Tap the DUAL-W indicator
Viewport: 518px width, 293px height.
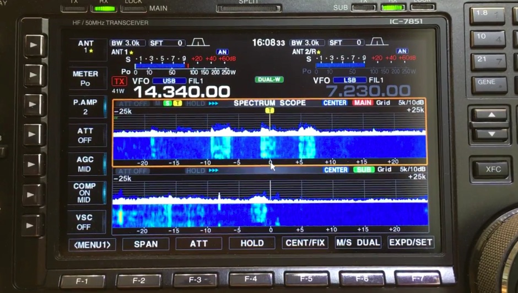click(269, 79)
